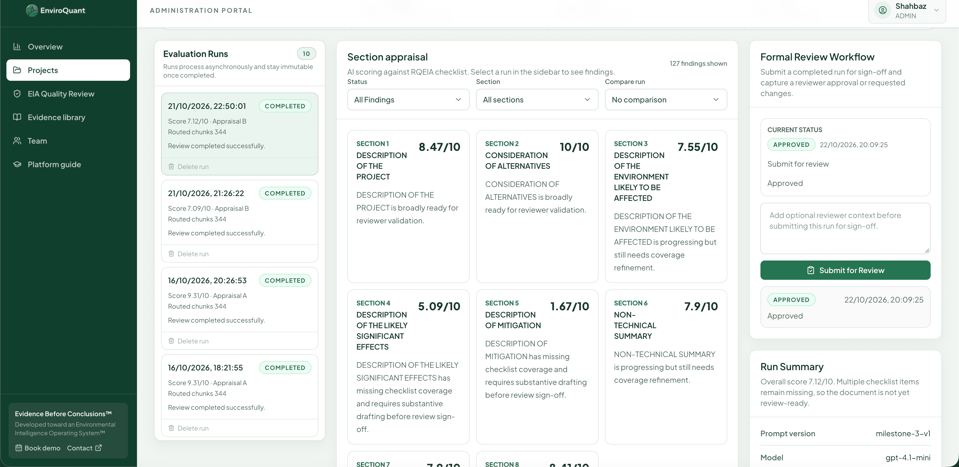Click the Section 4 score 5.09/10
This screenshot has height=467, width=959.
tap(439, 306)
